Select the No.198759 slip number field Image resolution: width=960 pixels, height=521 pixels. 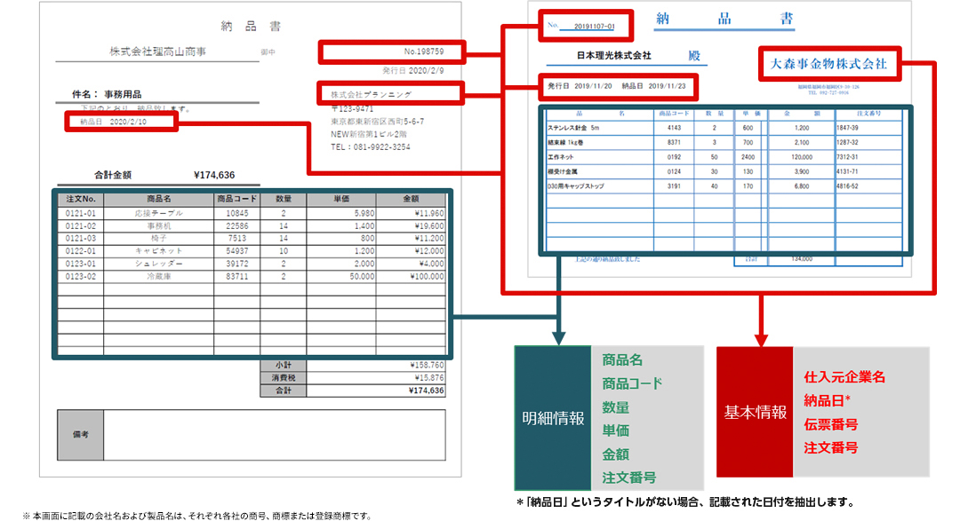click(x=390, y=52)
